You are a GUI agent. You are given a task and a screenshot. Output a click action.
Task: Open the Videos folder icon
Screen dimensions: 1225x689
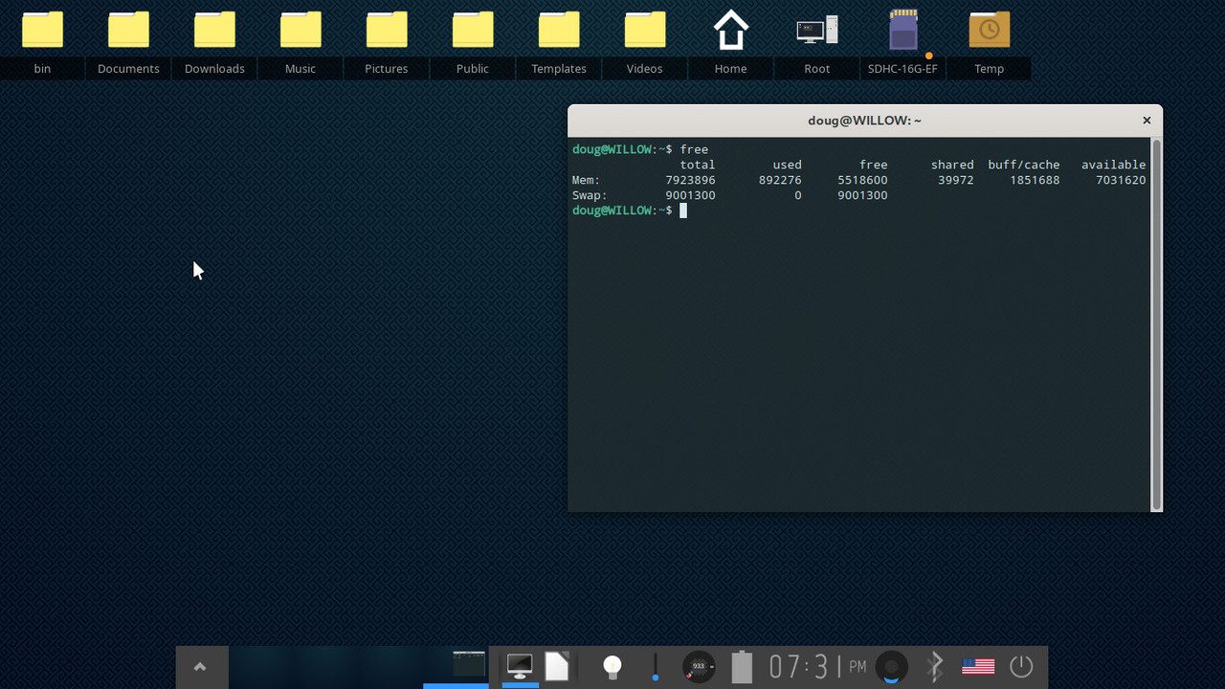coord(645,30)
